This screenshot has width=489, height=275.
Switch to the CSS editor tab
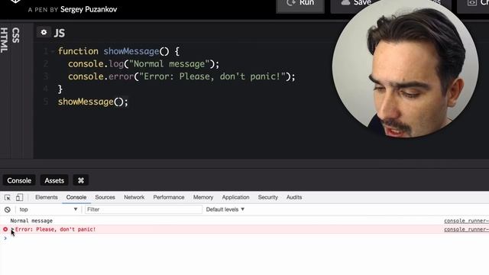coord(15,35)
